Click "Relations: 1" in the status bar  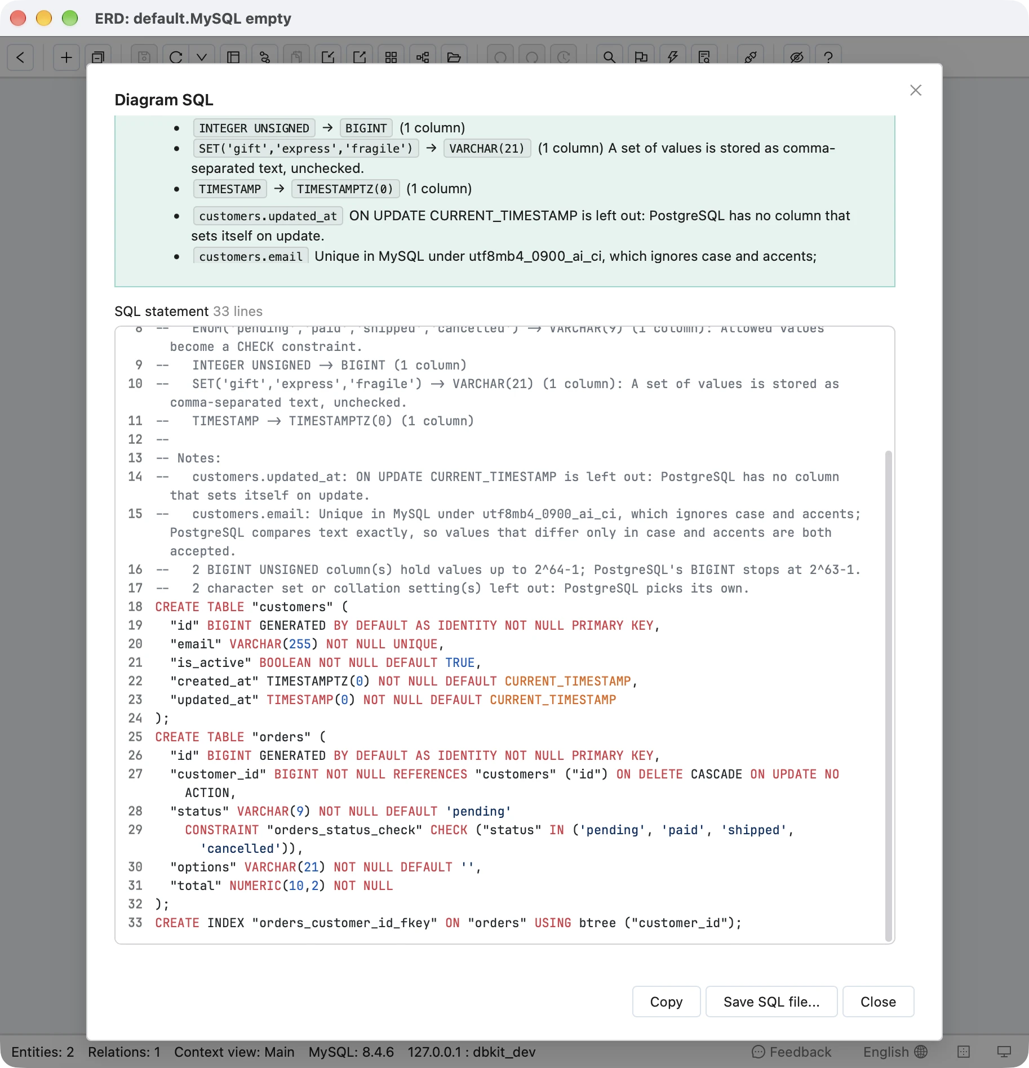click(x=124, y=1052)
